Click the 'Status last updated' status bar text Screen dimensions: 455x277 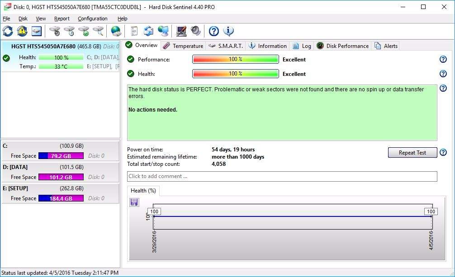[60, 272]
